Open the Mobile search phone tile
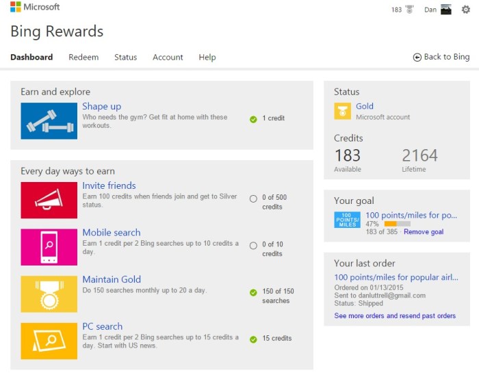The width and height of the screenshot is (479, 375). tap(49, 247)
